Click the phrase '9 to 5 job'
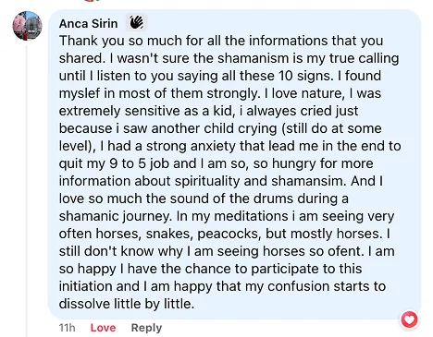The image size is (433, 337). pos(139,163)
